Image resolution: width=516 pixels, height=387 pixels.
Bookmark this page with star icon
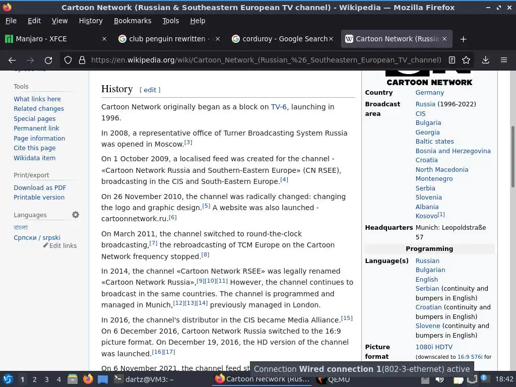coord(466,60)
